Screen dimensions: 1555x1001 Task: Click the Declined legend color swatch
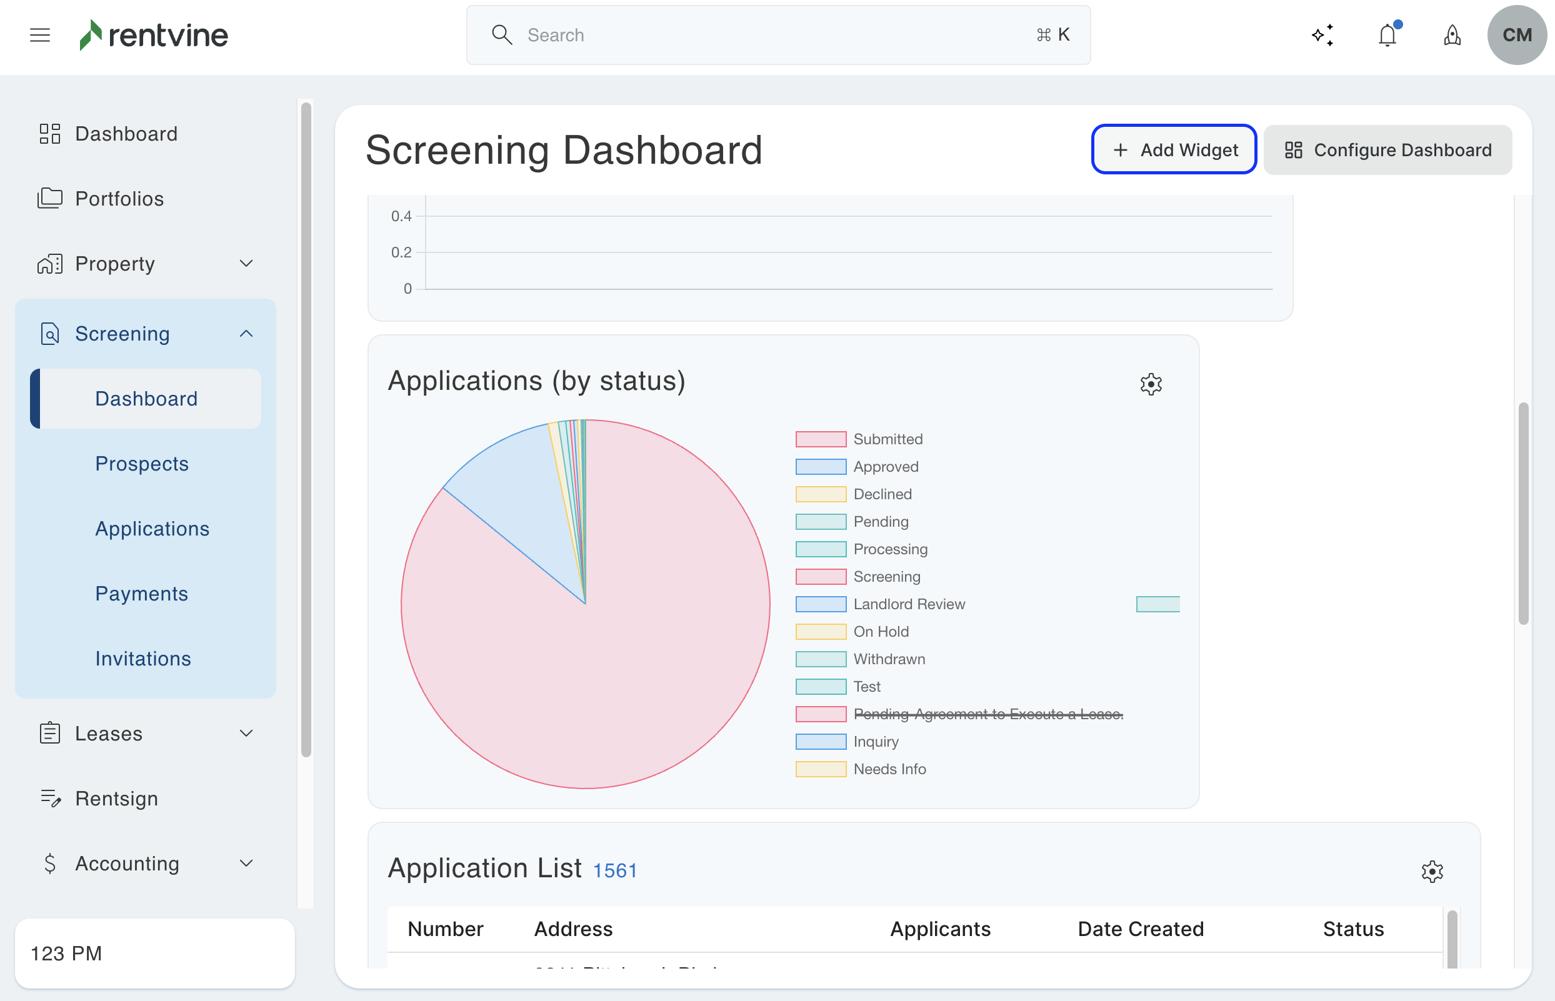[821, 495]
